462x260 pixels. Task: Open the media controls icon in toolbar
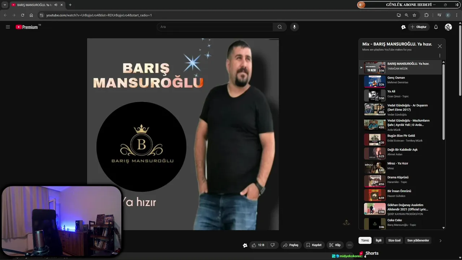pyautogui.click(x=439, y=15)
